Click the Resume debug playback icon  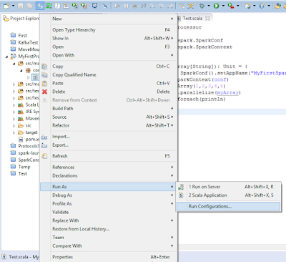point(117,6)
